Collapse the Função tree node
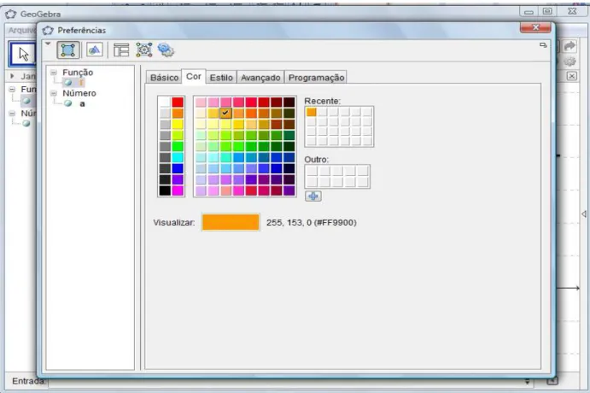 (x=54, y=73)
